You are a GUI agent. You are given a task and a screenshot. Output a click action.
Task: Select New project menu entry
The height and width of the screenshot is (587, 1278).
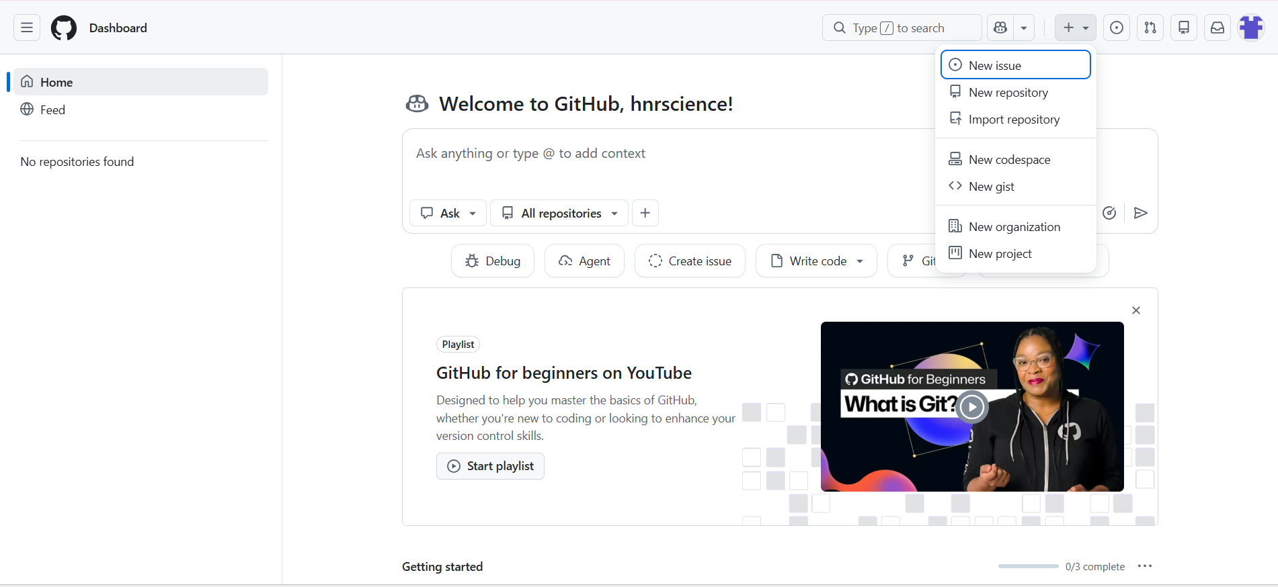tap(1016, 253)
